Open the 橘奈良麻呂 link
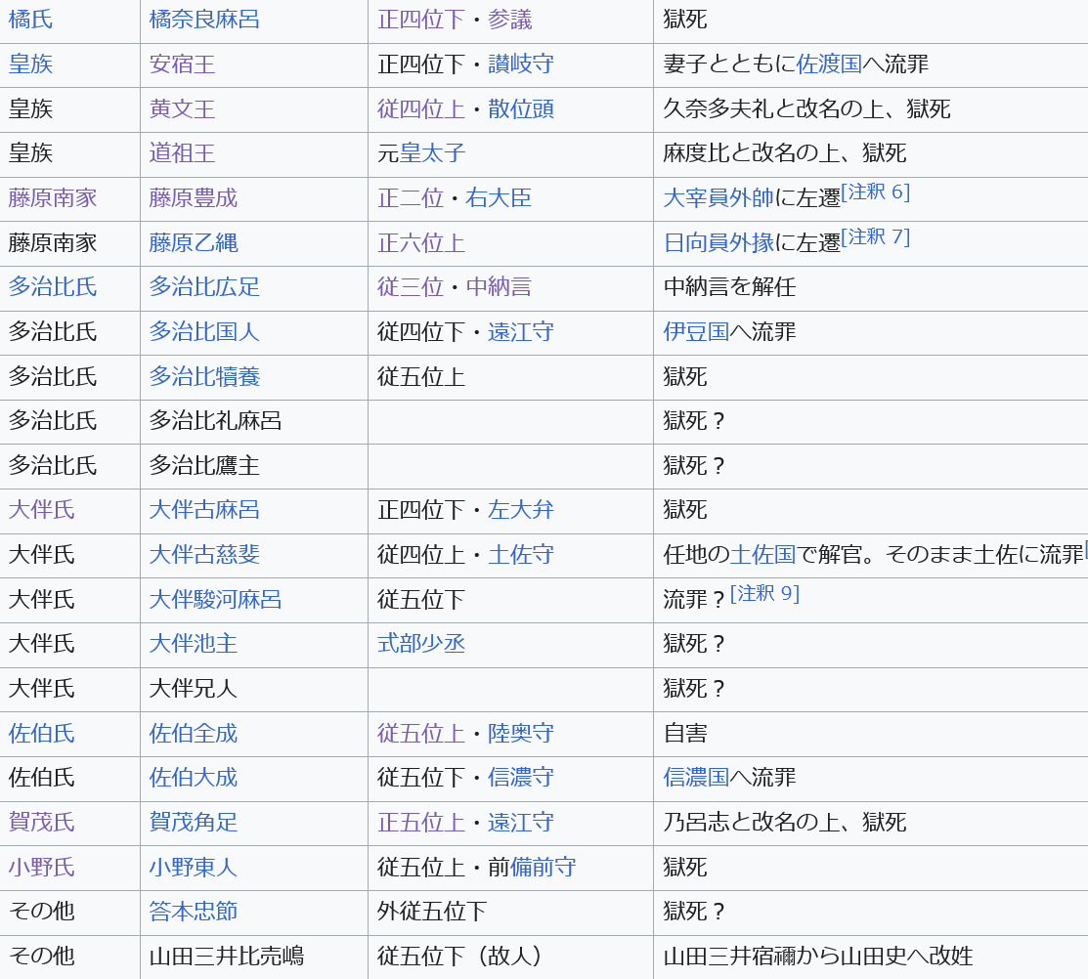The width and height of the screenshot is (1088, 979). click(204, 20)
